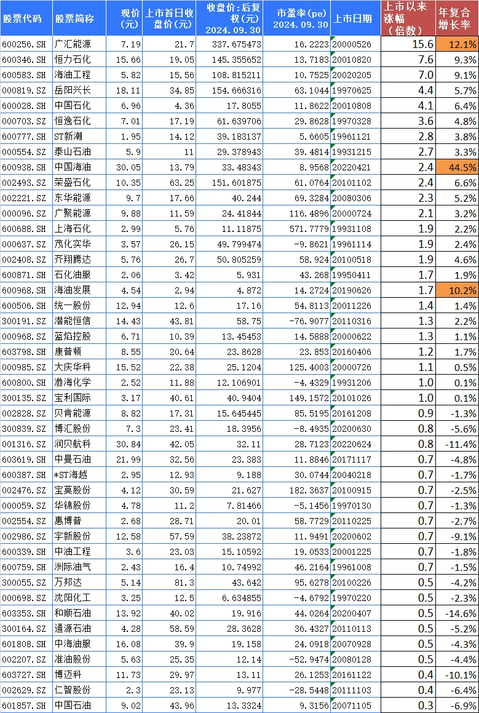Select the 贝肯能源 name cell
The height and width of the screenshot is (713, 479).
click(79, 413)
